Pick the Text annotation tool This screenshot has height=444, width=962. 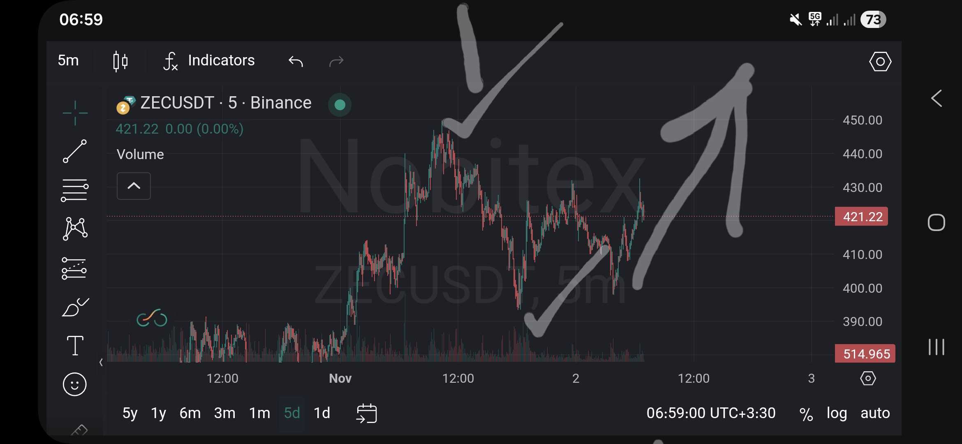tap(75, 345)
